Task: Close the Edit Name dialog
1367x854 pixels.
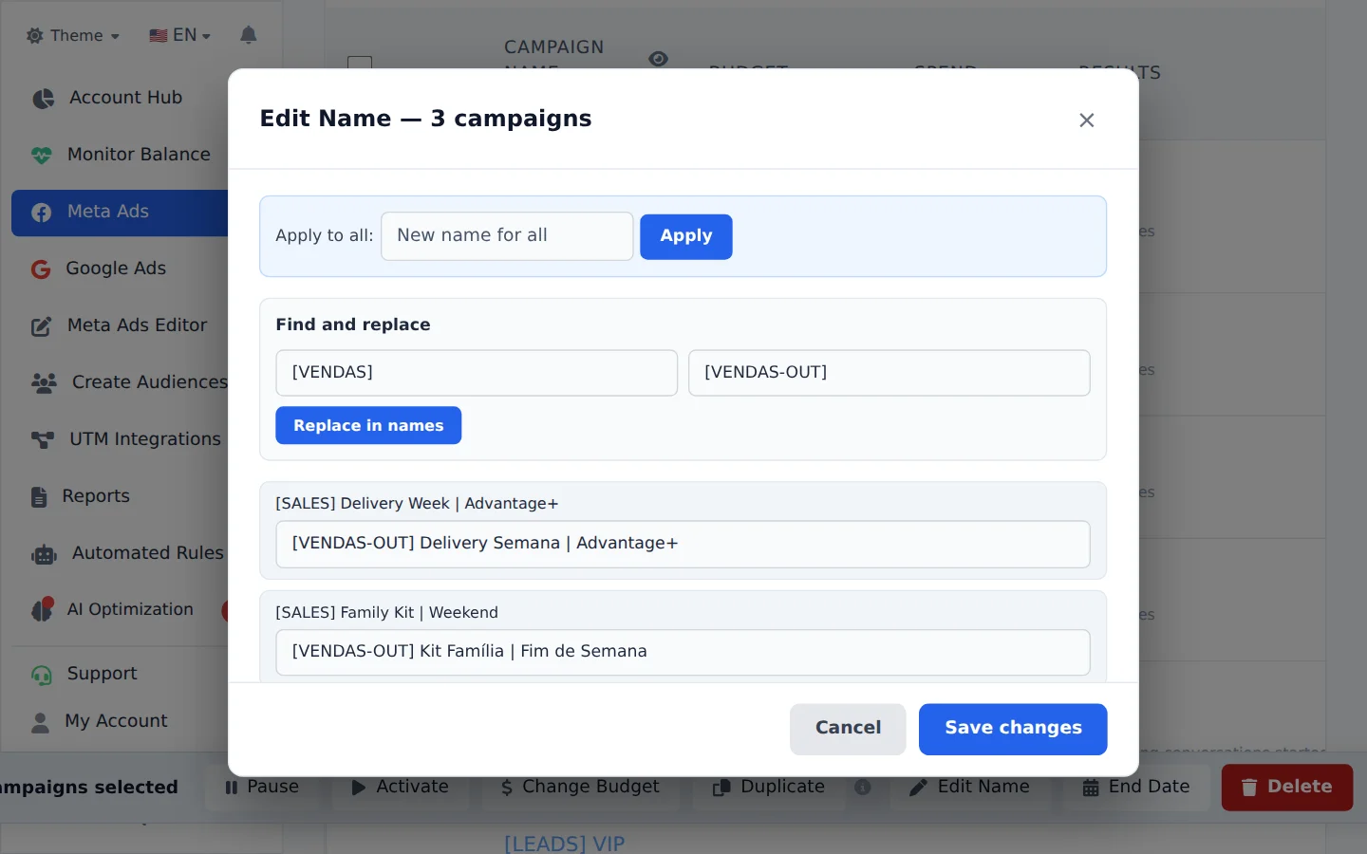Action: pos(1087,121)
